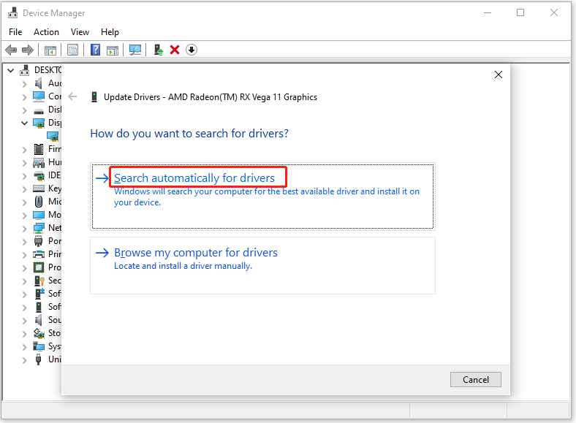576x423 pixels.
Task: Select the Security devices key icon
Action: [39, 281]
